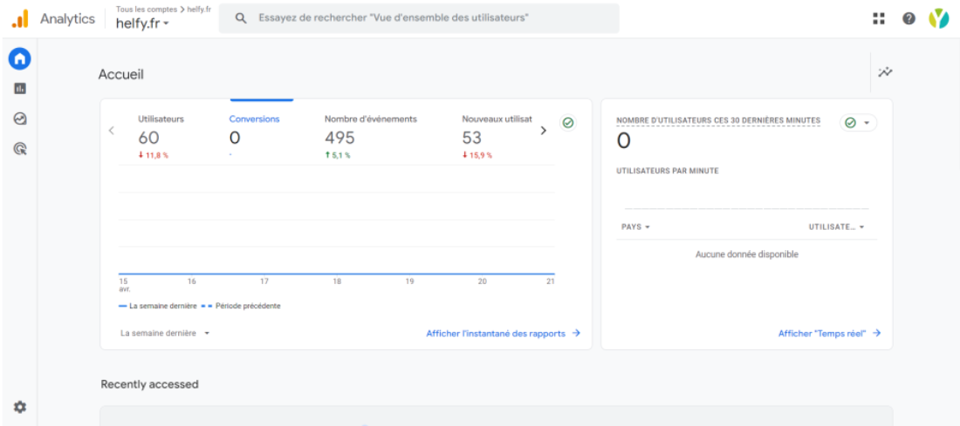Click the search field at top
This screenshot has height=426, width=960.
(419, 18)
